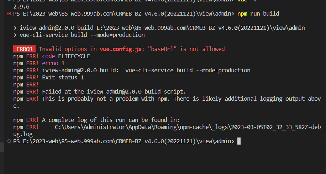Click "Failed at the iview-admin@2.0.0 build script" line
The image size is (326, 174).
pyautogui.click(x=114, y=91)
